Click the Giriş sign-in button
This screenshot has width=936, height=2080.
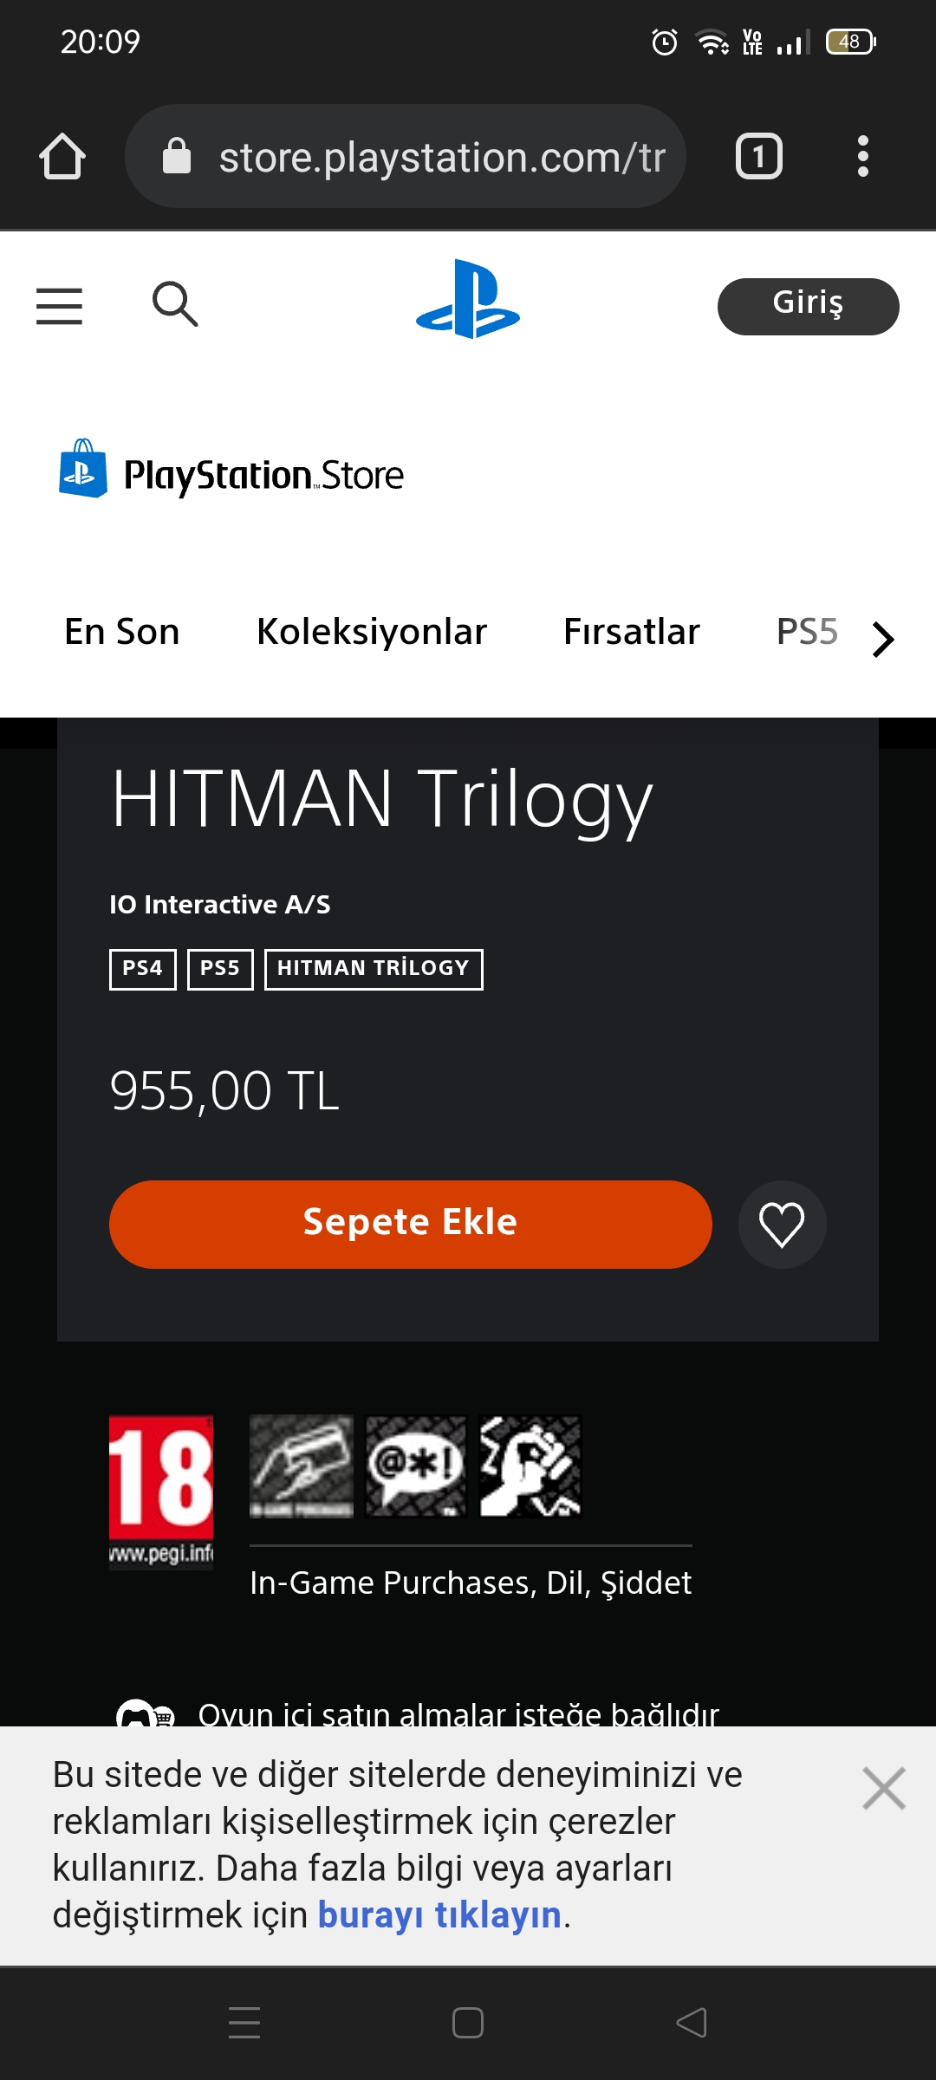pyautogui.click(x=809, y=306)
